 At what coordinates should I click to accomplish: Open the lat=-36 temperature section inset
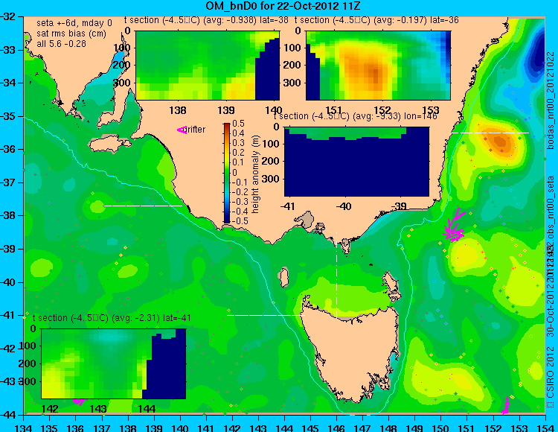click(x=378, y=66)
